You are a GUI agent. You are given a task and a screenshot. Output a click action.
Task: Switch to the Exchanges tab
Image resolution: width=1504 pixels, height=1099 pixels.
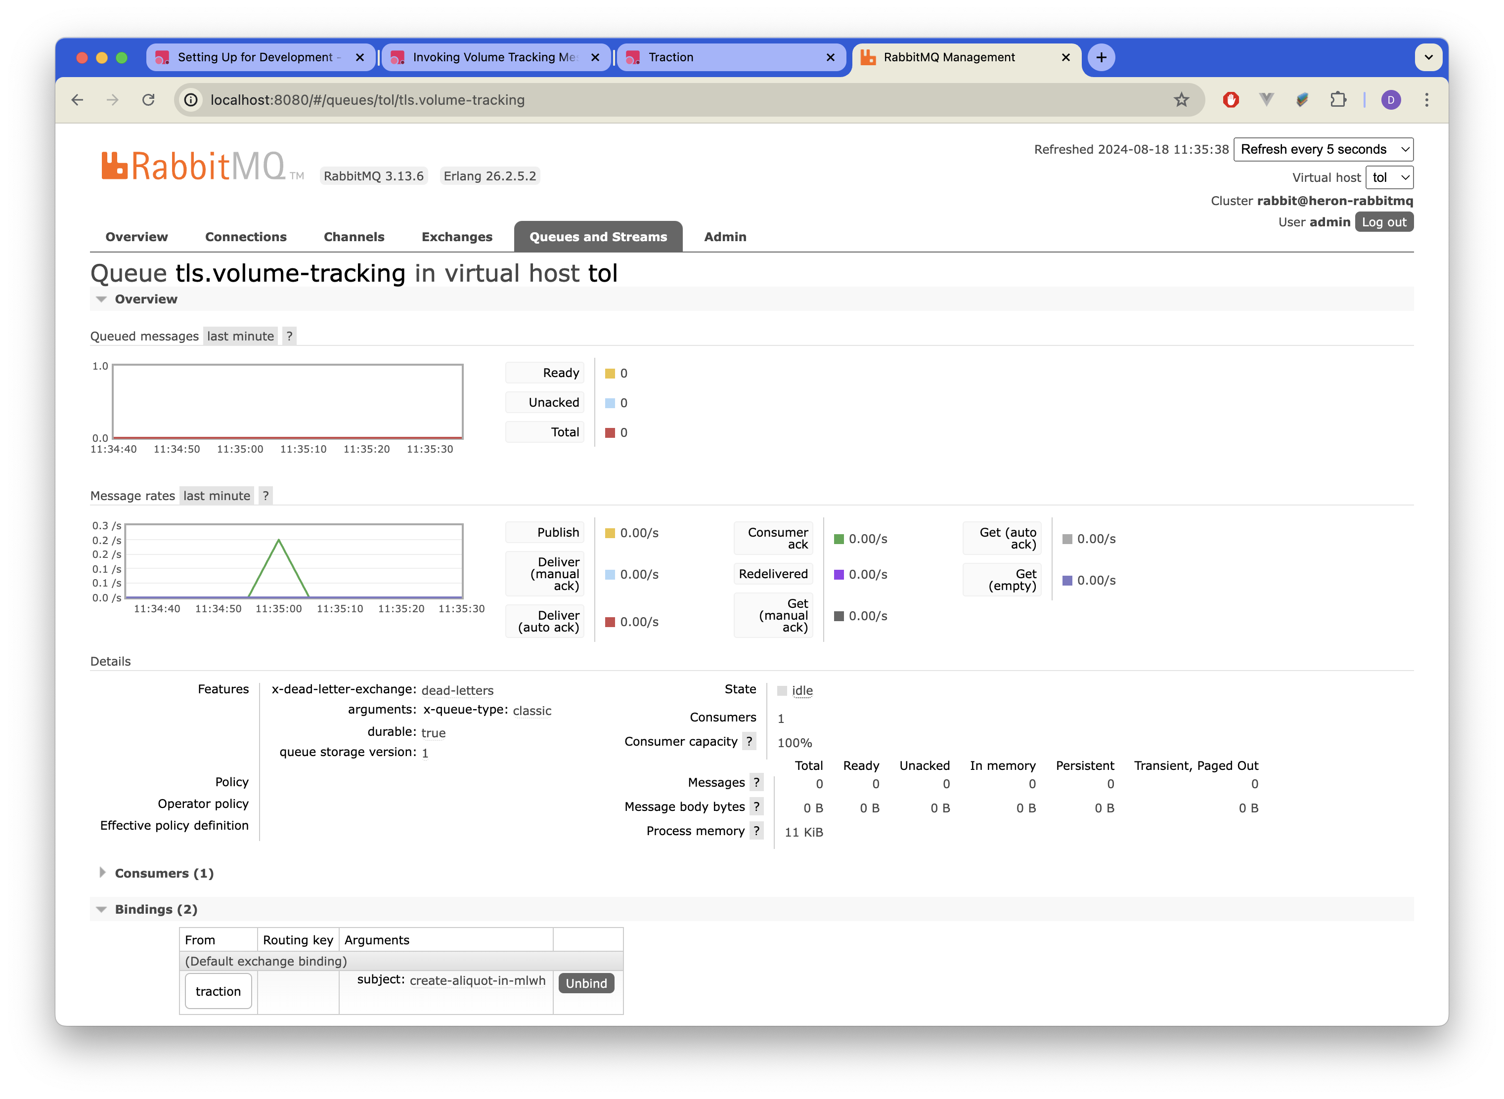(456, 237)
